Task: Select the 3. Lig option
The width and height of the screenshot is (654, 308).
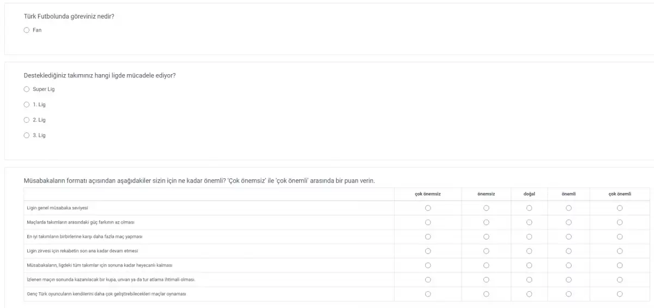Action: tap(27, 135)
